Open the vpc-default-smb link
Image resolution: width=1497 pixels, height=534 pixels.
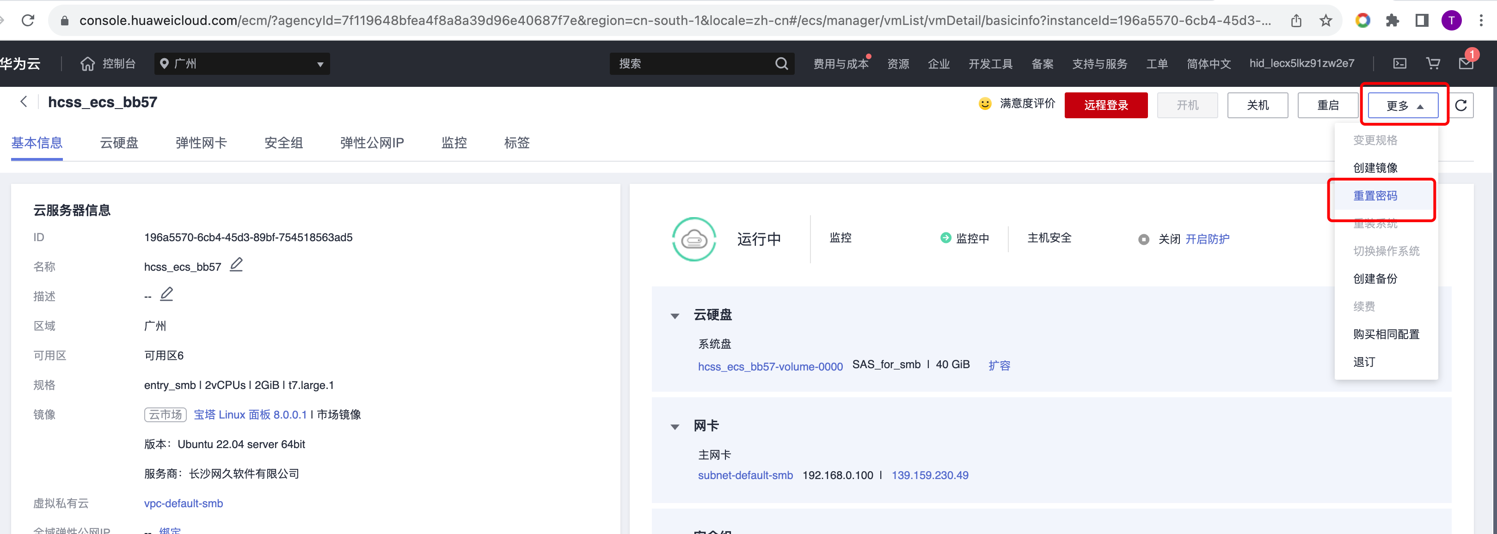coord(183,503)
